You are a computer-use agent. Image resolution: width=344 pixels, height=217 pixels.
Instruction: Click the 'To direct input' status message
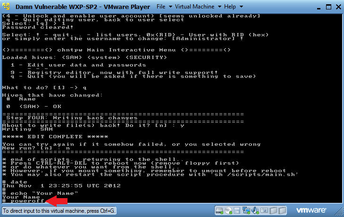click(x=59, y=211)
